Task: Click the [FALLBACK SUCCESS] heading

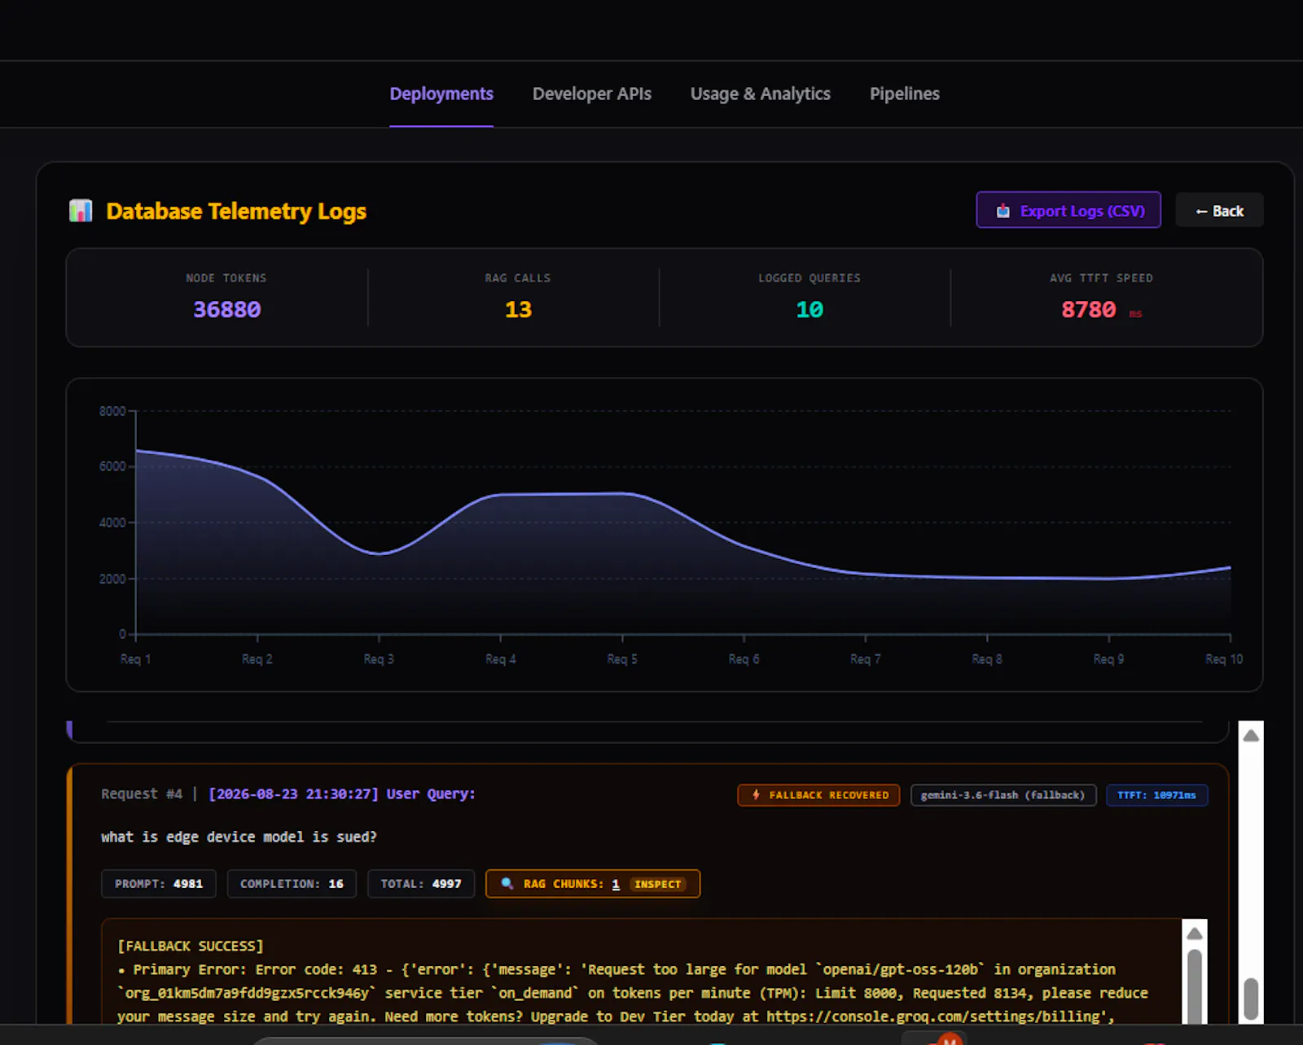Action: pyautogui.click(x=191, y=946)
